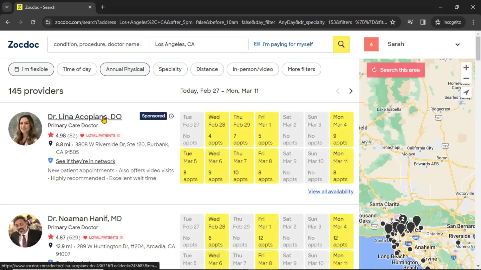Open Dr. Lina Acopians, DO profile link
This screenshot has height=270, width=481.
click(85, 116)
